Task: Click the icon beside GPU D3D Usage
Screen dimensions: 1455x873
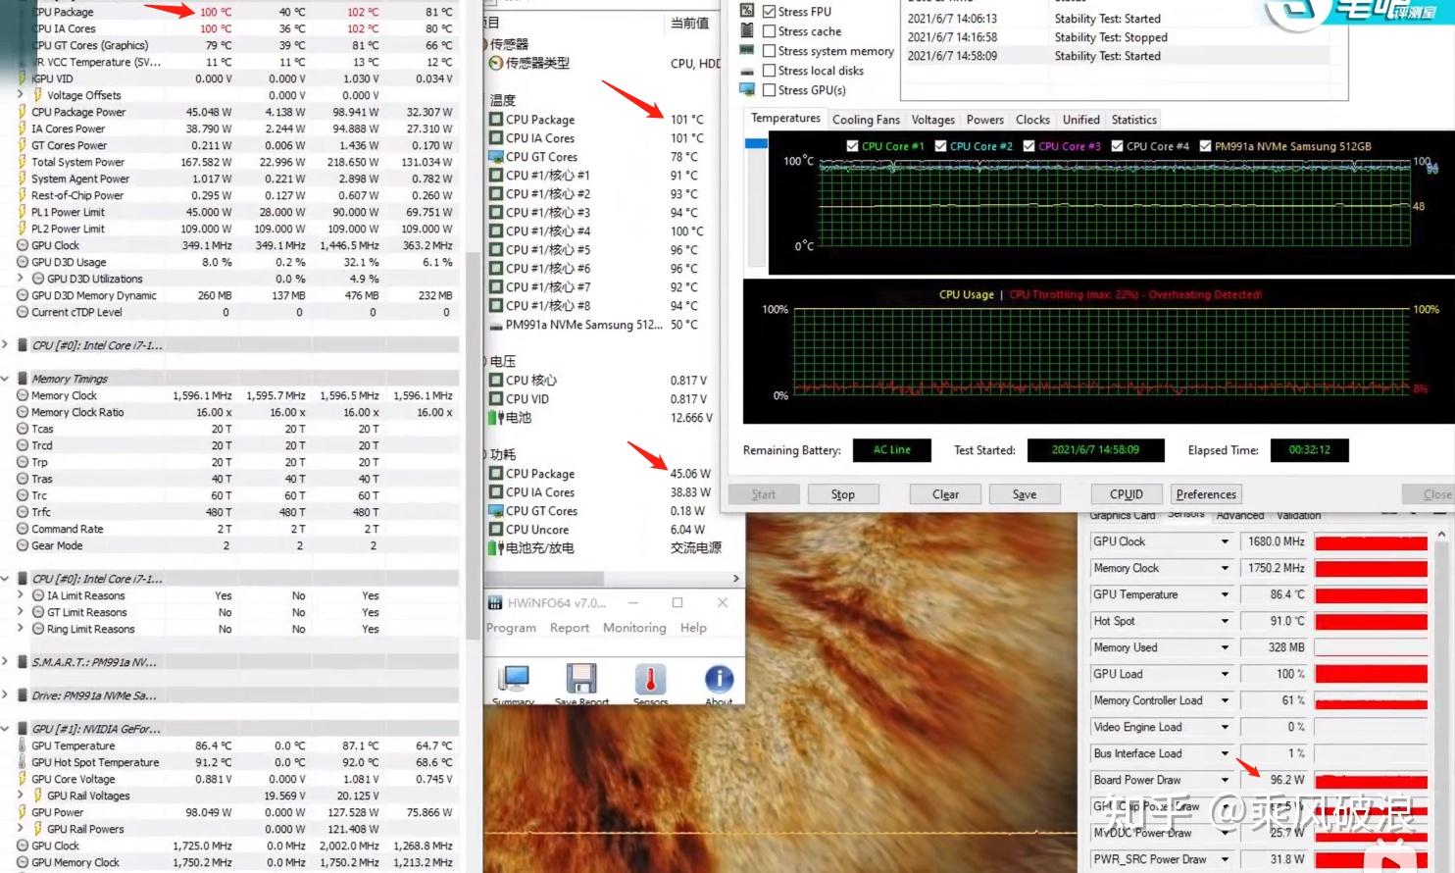Action: point(23,262)
